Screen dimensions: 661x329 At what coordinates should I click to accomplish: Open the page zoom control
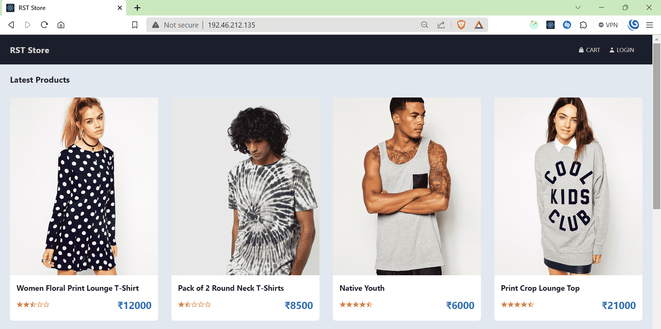click(x=424, y=25)
